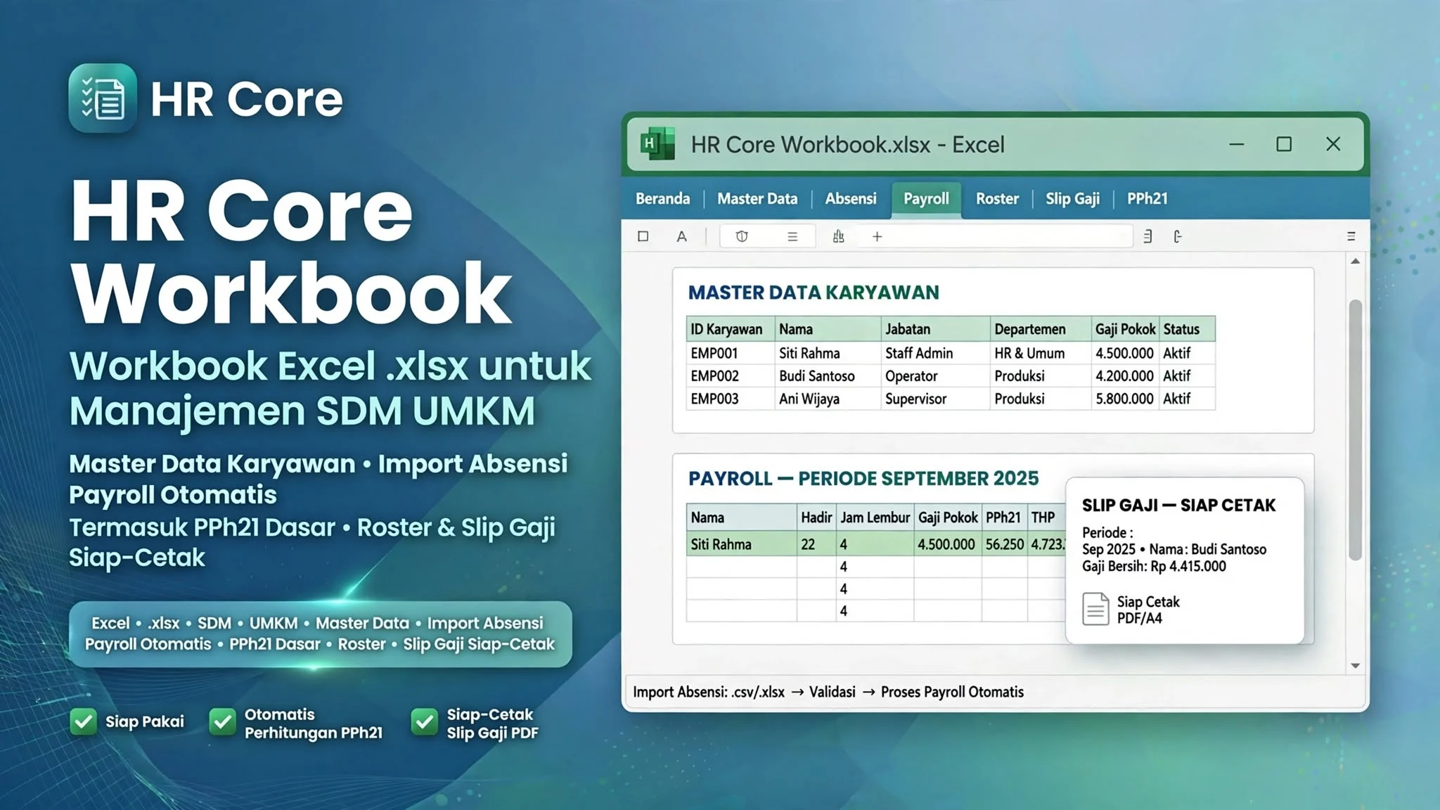Click the Gaji Bersih: Rp 4.415.000 line
1440x810 pixels.
coord(1154,567)
